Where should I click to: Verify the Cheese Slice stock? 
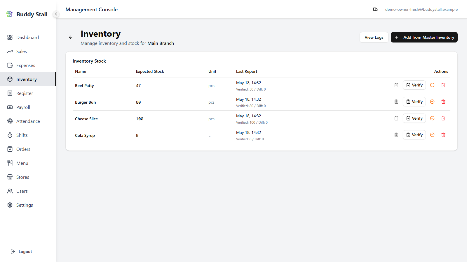[x=414, y=118]
